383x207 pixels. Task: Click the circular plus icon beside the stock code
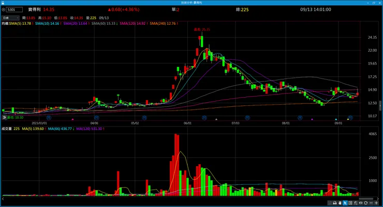(4, 10)
